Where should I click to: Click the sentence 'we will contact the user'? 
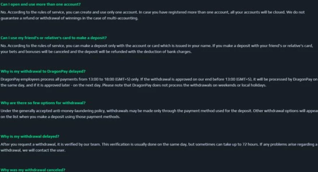coord(43,150)
